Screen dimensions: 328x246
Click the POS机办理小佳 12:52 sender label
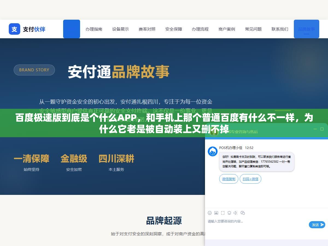pos(236,148)
